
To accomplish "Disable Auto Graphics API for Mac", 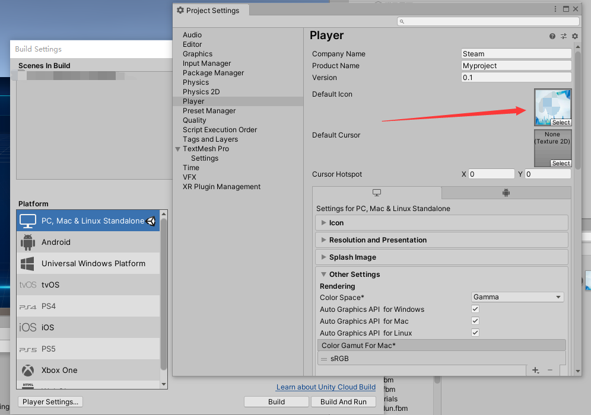I will [x=475, y=321].
